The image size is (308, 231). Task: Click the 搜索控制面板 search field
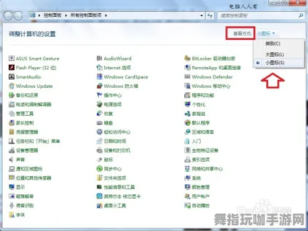point(258,16)
